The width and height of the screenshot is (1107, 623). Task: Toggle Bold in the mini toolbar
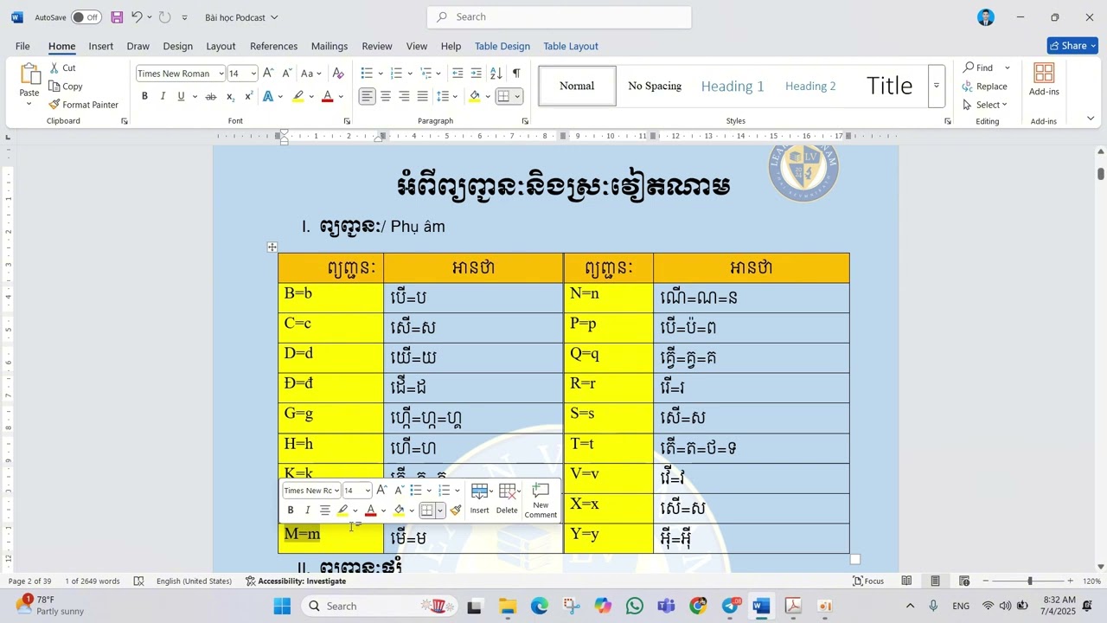point(291,511)
